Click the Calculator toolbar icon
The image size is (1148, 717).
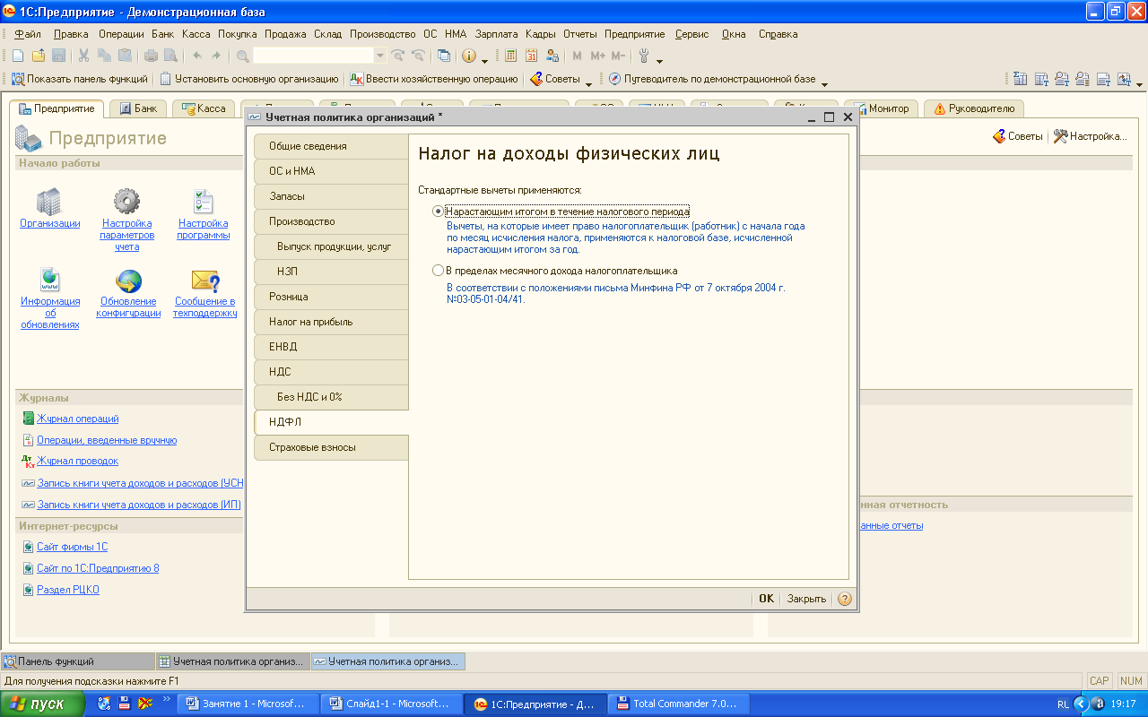coord(511,56)
